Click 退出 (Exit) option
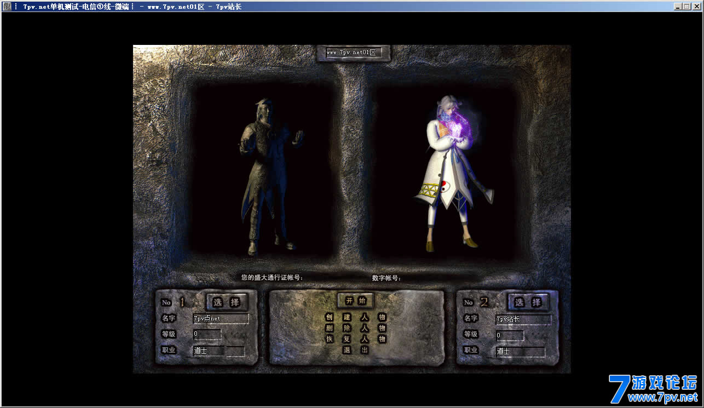 356,350
